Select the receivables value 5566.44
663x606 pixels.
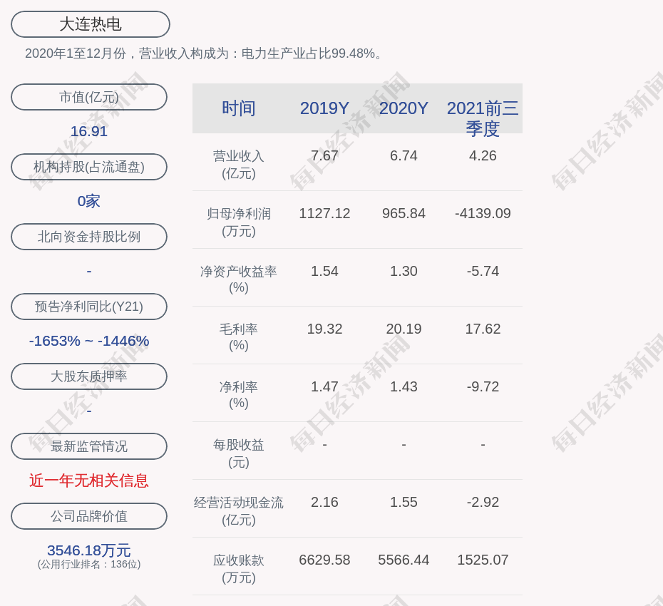pyautogui.click(x=404, y=560)
